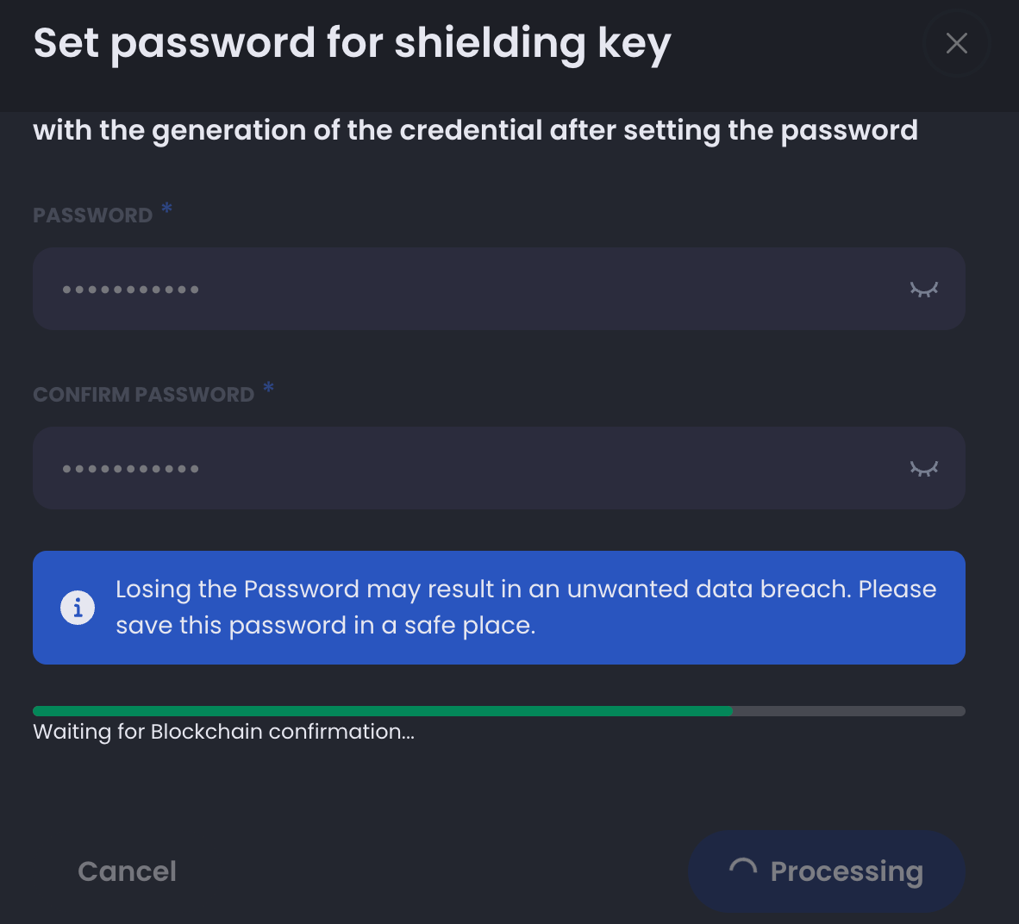Click the spinner icon beside Processing
The height and width of the screenshot is (924, 1019).
pyautogui.click(x=742, y=871)
